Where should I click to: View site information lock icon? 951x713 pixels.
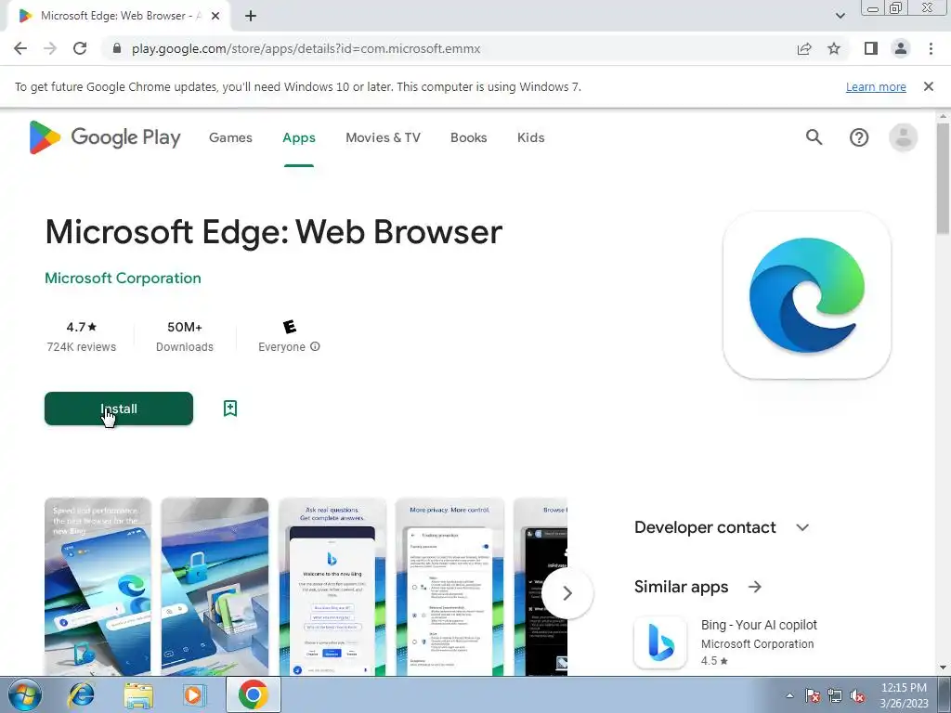(x=117, y=48)
